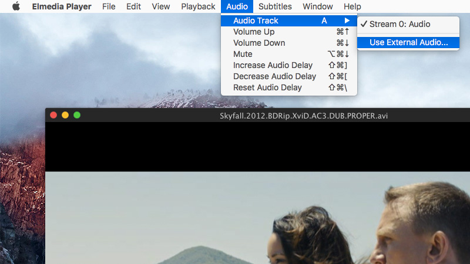Expand the Audio Track submenu

tap(289, 21)
